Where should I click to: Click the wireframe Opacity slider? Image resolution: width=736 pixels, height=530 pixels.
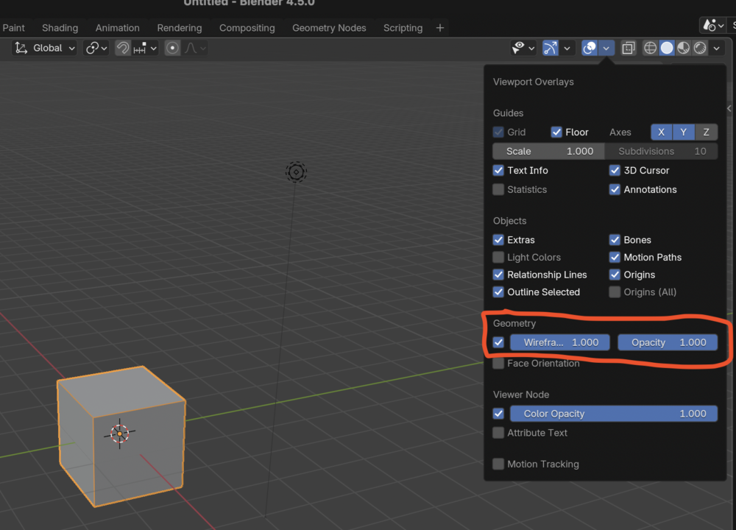668,343
